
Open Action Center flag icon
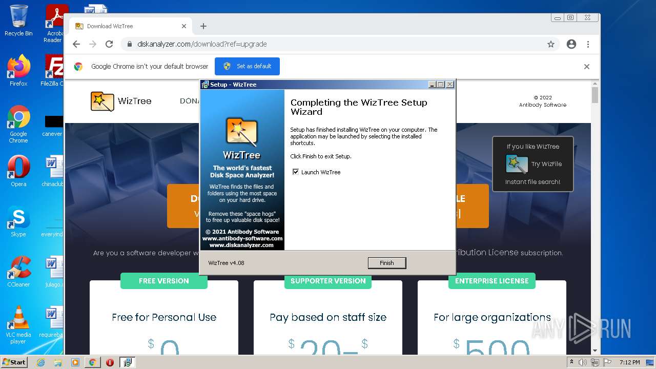pos(607,362)
